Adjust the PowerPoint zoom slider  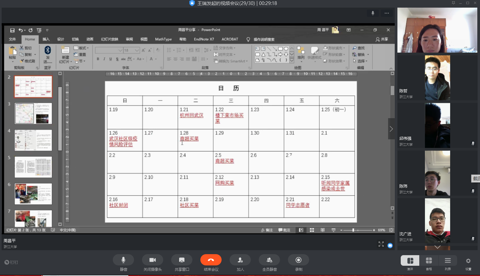tap(353, 230)
